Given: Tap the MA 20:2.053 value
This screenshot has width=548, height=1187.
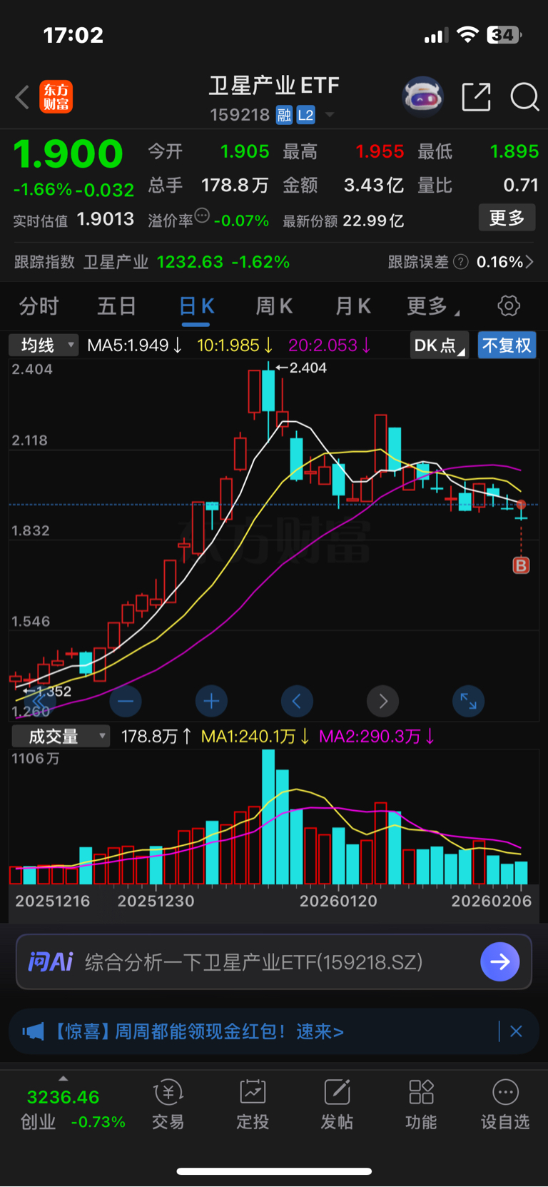Looking at the screenshot, I should 330,345.
